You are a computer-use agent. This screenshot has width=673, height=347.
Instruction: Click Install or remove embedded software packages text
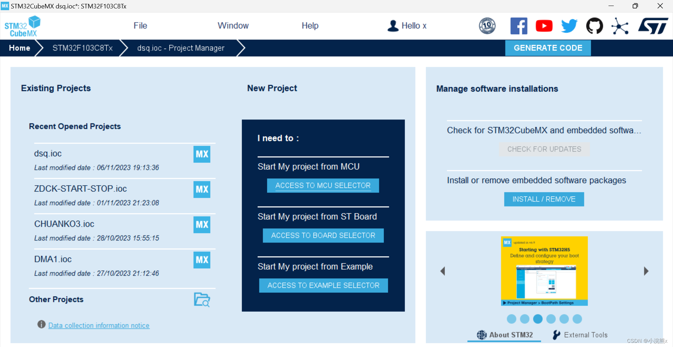coord(536,180)
